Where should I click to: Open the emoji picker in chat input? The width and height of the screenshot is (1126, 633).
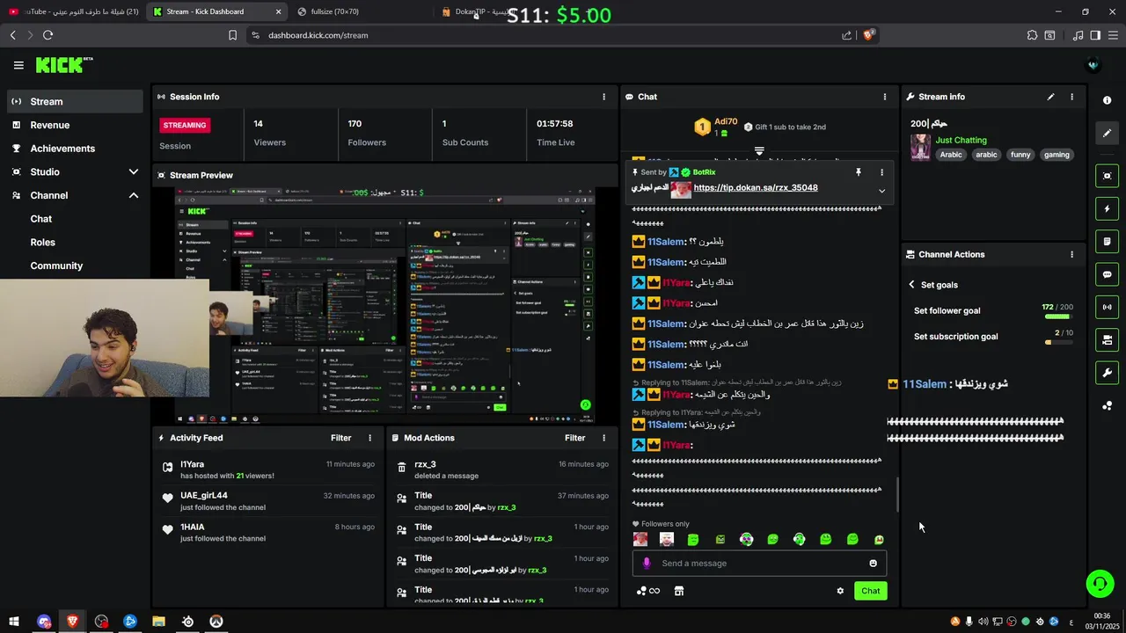pyautogui.click(x=873, y=564)
